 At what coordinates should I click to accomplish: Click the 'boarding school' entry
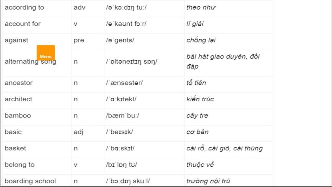(30, 181)
